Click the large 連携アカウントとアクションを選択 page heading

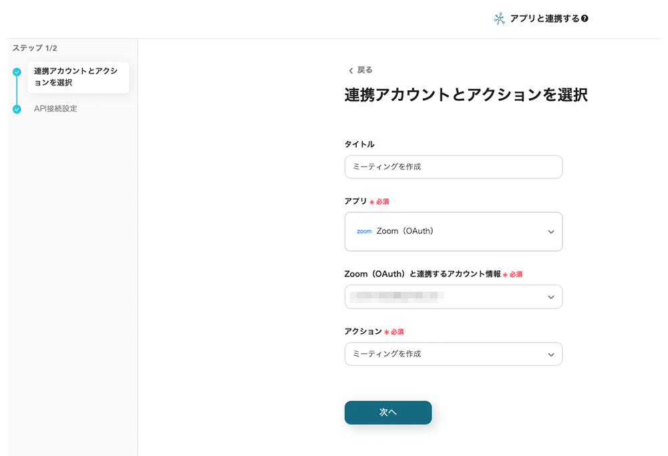click(466, 95)
